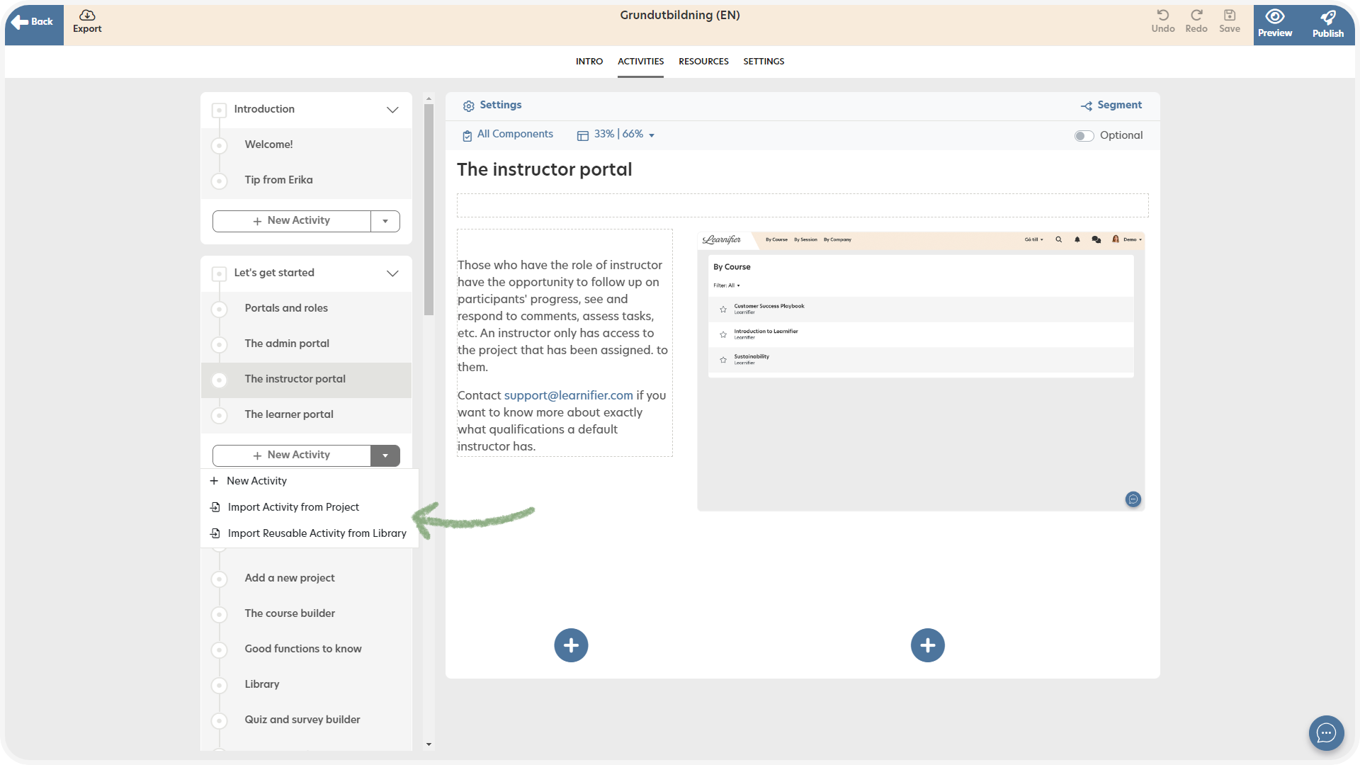Screen dimensions: 1360x765
Task: Open Preview with the eye icon
Action: (1274, 17)
